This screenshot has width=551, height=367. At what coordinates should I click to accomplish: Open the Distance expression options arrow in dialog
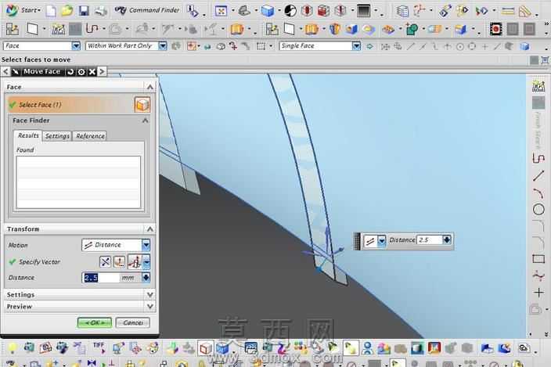click(146, 278)
